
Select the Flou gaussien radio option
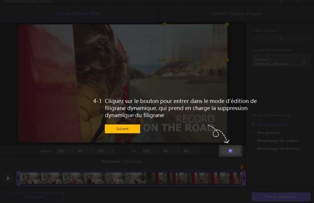tap(254, 133)
